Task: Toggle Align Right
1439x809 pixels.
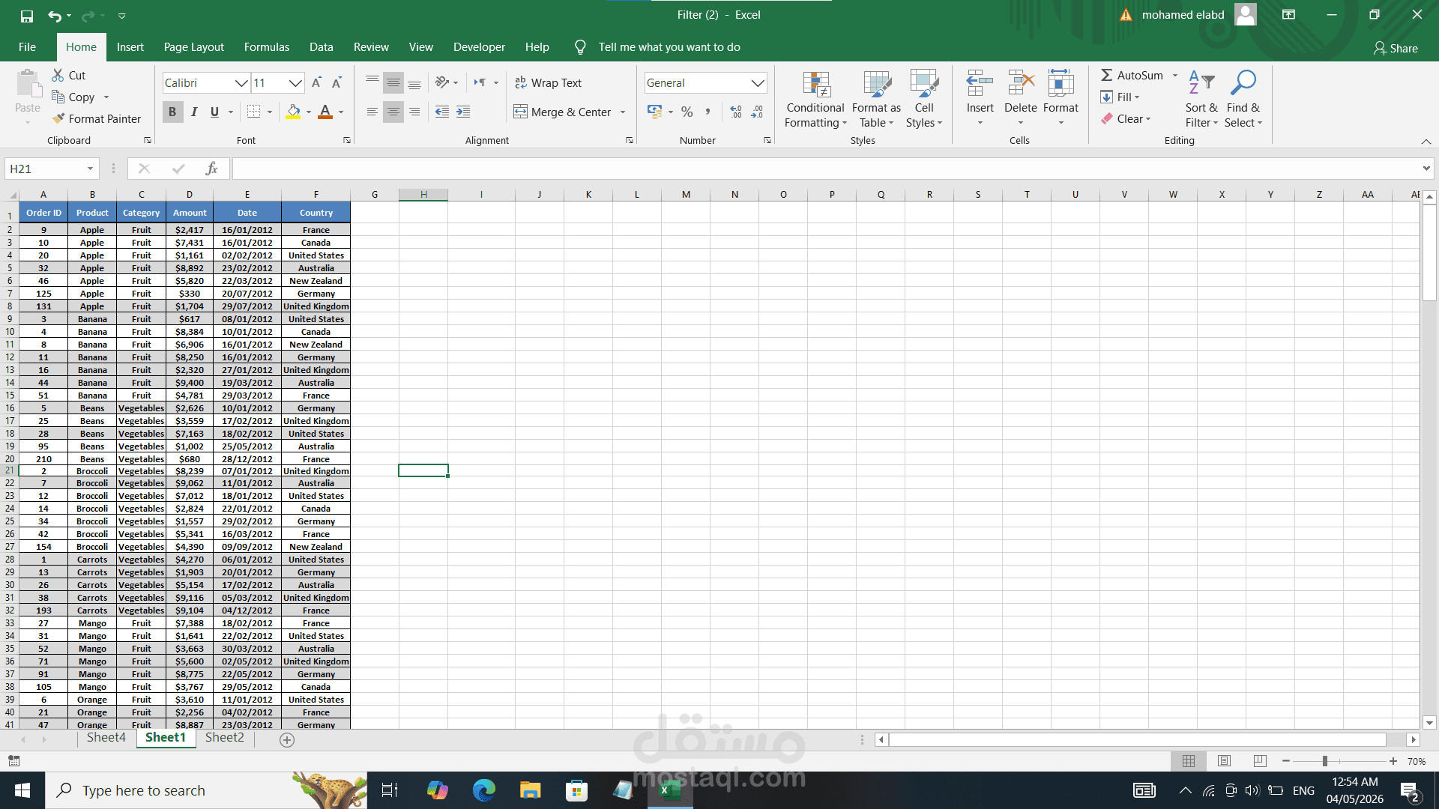Action: pyautogui.click(x=414, y=112)
